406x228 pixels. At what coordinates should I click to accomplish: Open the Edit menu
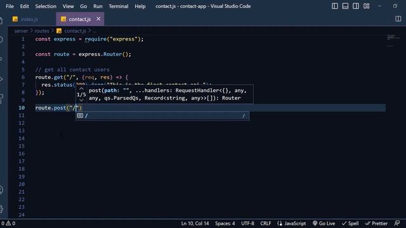click(24, 6)
